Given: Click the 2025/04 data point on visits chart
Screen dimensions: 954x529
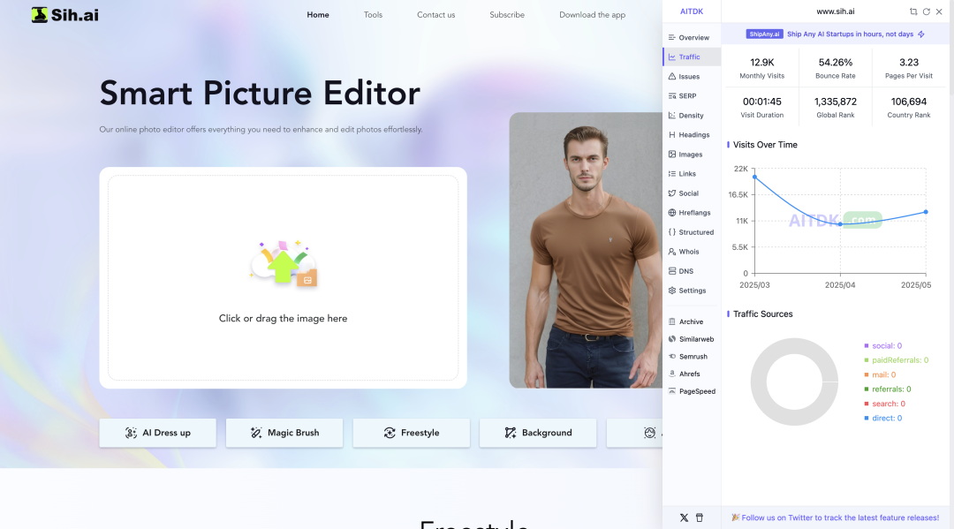Looking at the screenshot, I should click(x=840, y=223).
